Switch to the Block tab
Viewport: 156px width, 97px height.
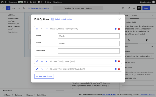(134, 16)
